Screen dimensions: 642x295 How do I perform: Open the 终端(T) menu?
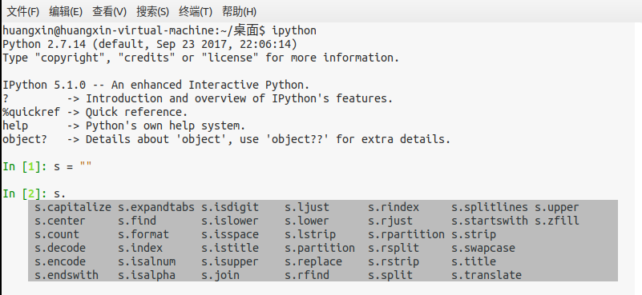(196, 12)
